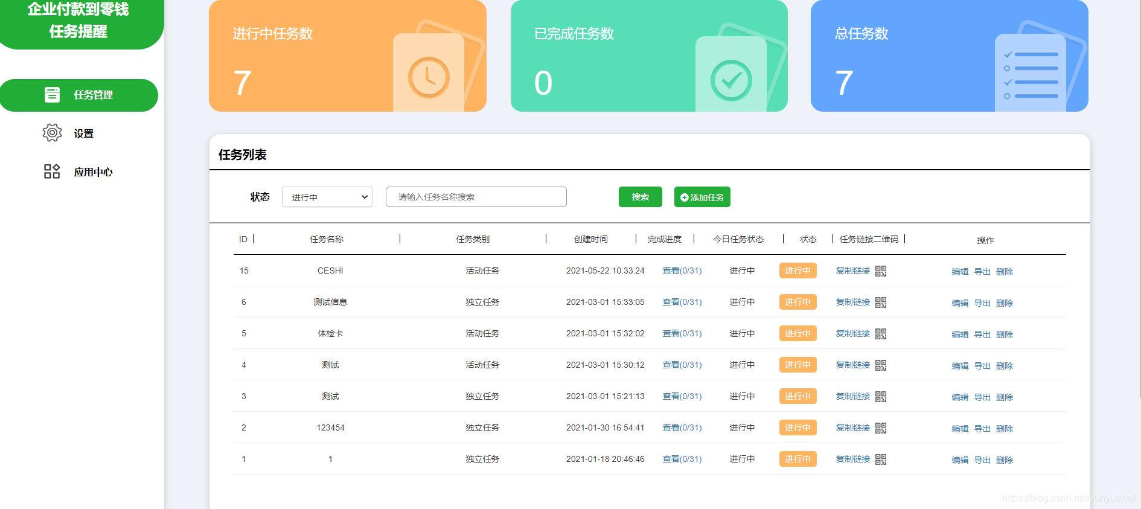
Task: Edit the 123454 task
Action: pos(960,429)
